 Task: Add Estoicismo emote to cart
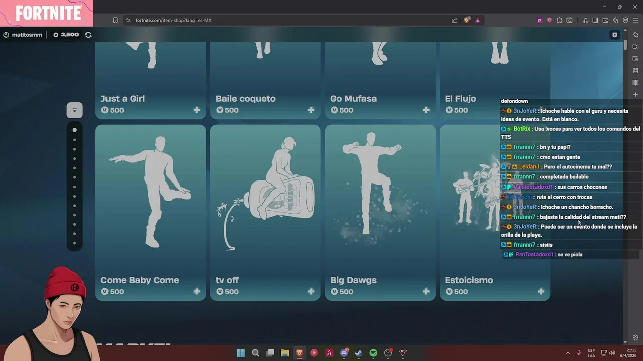[541, 292]
